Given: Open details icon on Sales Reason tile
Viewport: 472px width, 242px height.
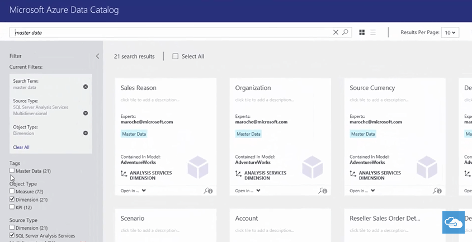Looking at the screenshot, I should (209, 191).
